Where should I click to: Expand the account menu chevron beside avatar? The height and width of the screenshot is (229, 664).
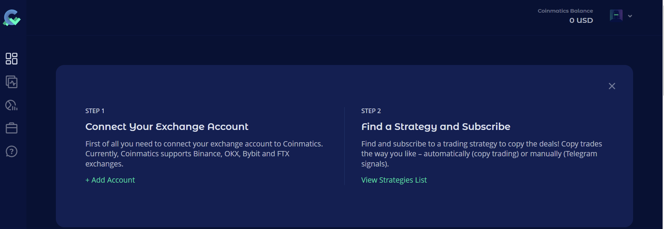[x=630, y=16]
